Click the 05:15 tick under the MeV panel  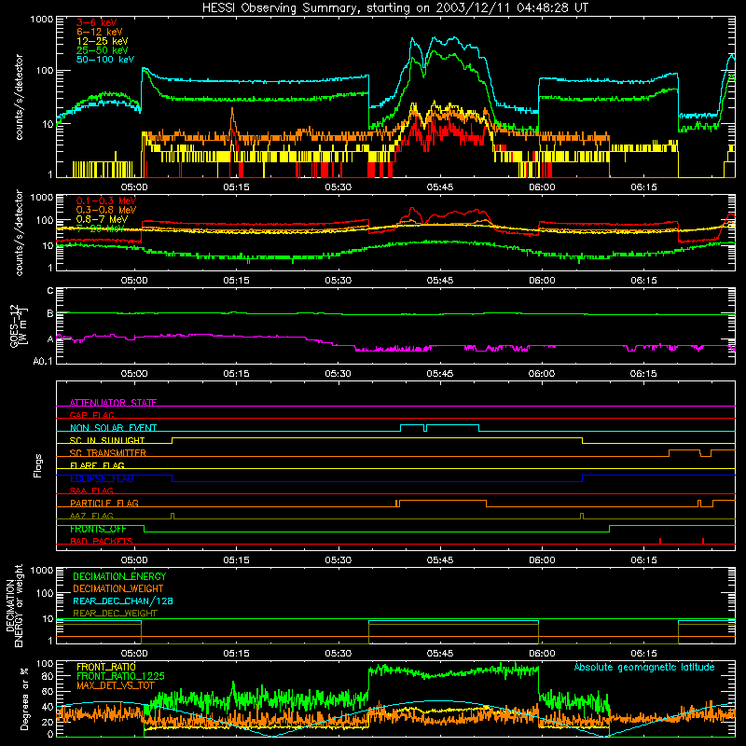click(236, 281)
